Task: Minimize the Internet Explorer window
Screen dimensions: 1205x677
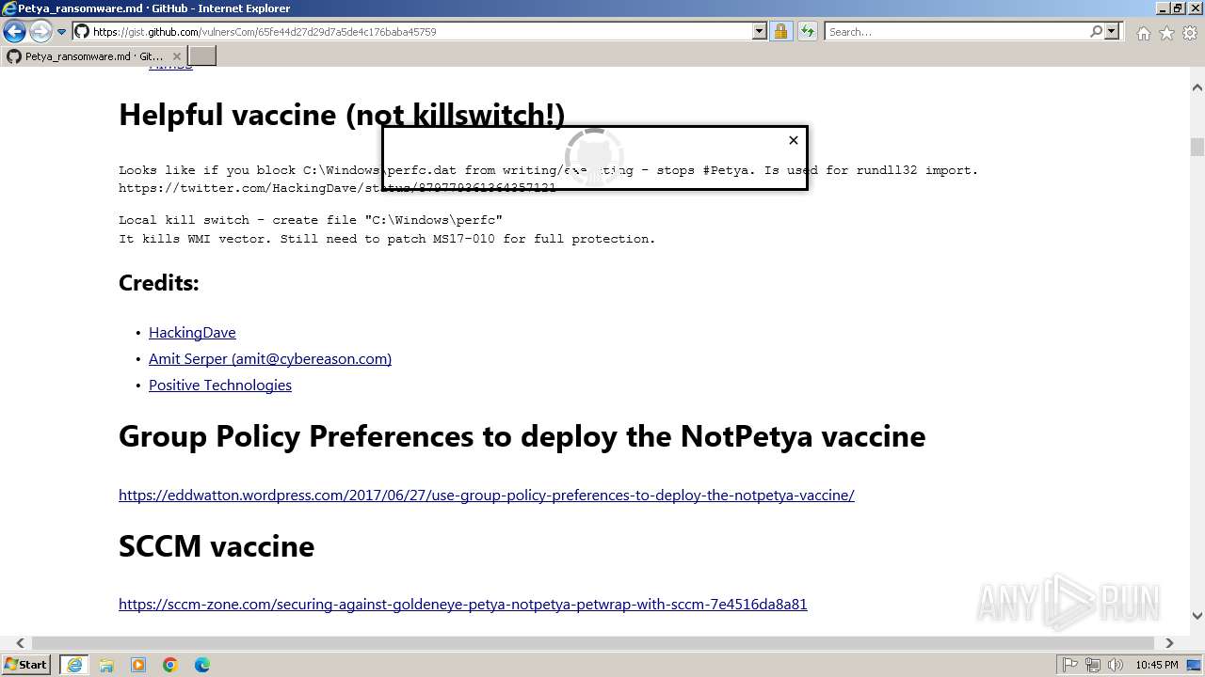Action: 1161,8
